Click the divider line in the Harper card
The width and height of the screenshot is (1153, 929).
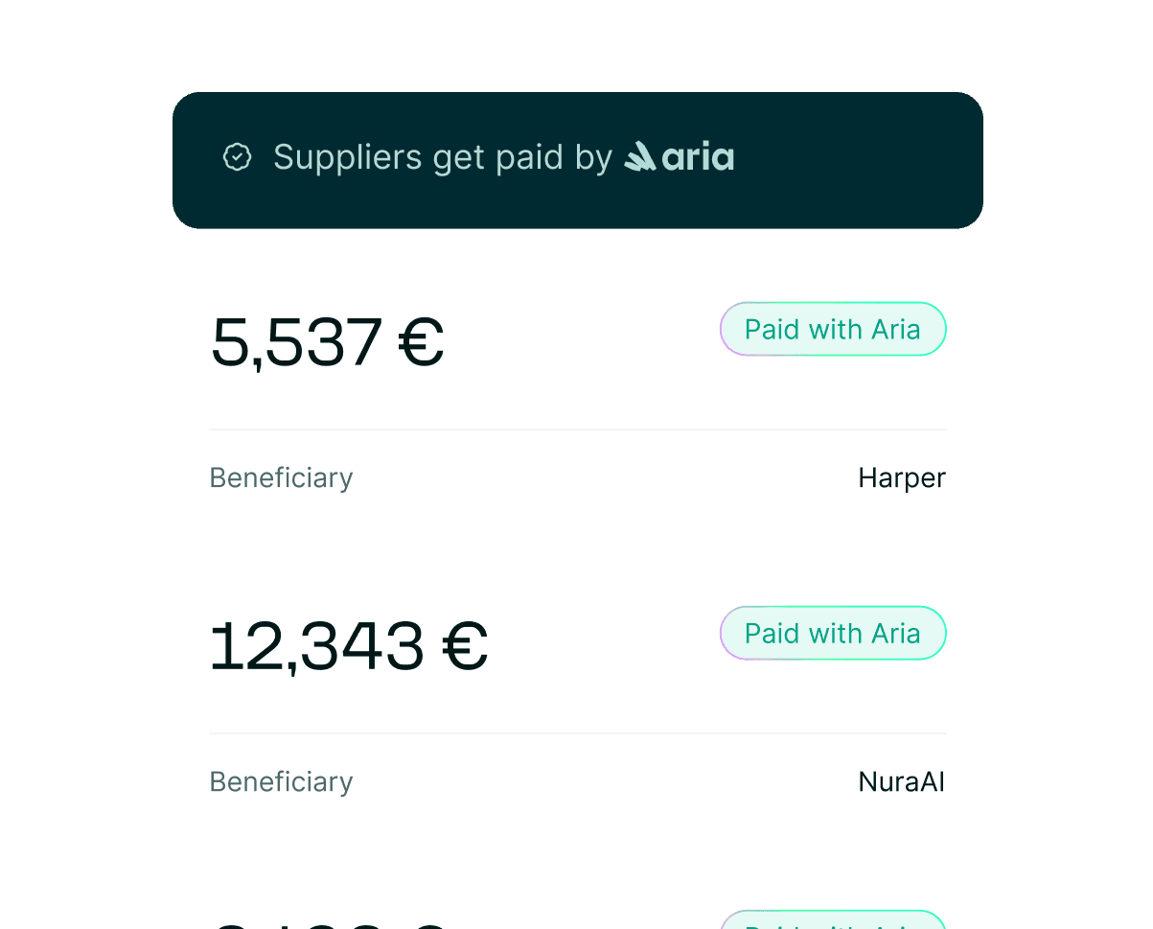pos(577,430)
